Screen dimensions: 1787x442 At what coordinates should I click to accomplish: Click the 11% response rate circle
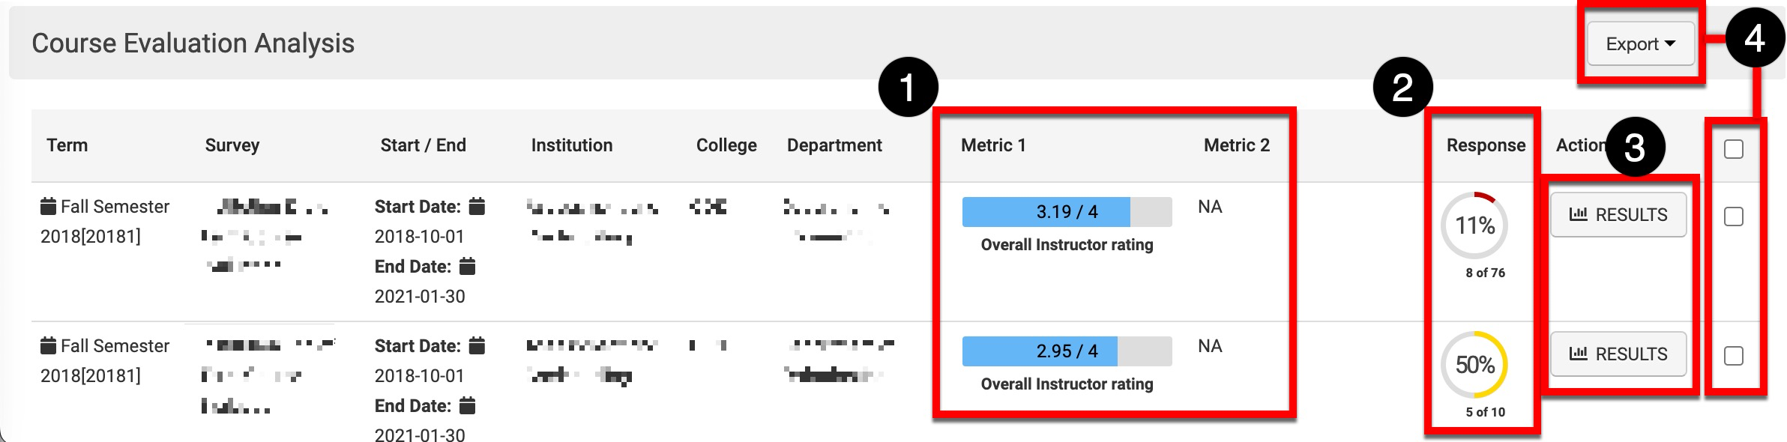pyautogui.click(x=1474, y=225)
